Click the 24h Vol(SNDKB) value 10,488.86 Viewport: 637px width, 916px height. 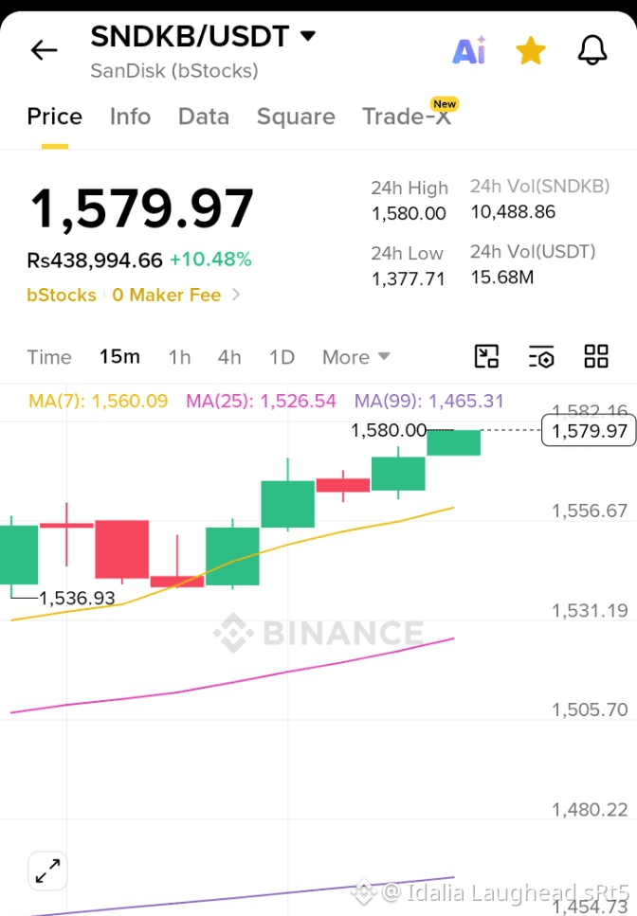pos(513,212)
